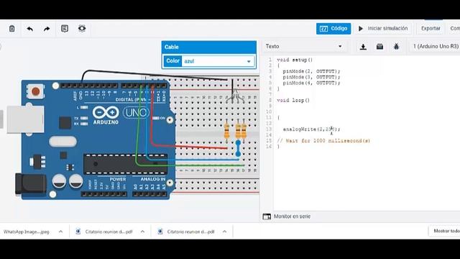Redo the action with the forward arrow
This screenshot has height=259, width=460.
coord(47,29)
